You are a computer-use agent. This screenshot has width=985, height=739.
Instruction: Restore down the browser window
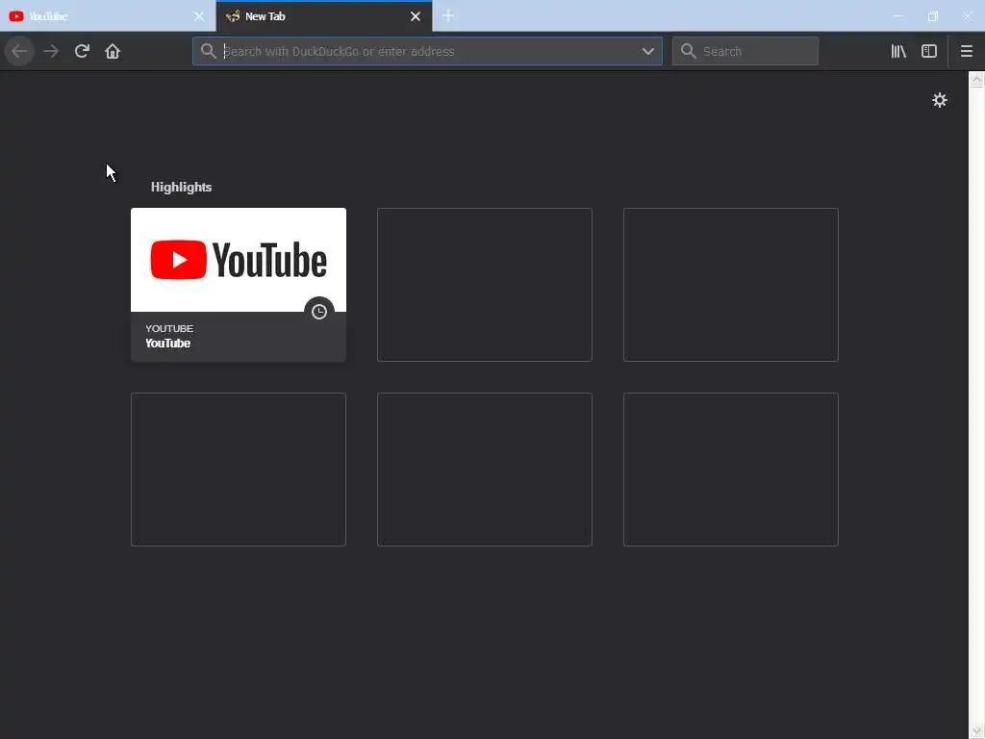coord(932,15)
